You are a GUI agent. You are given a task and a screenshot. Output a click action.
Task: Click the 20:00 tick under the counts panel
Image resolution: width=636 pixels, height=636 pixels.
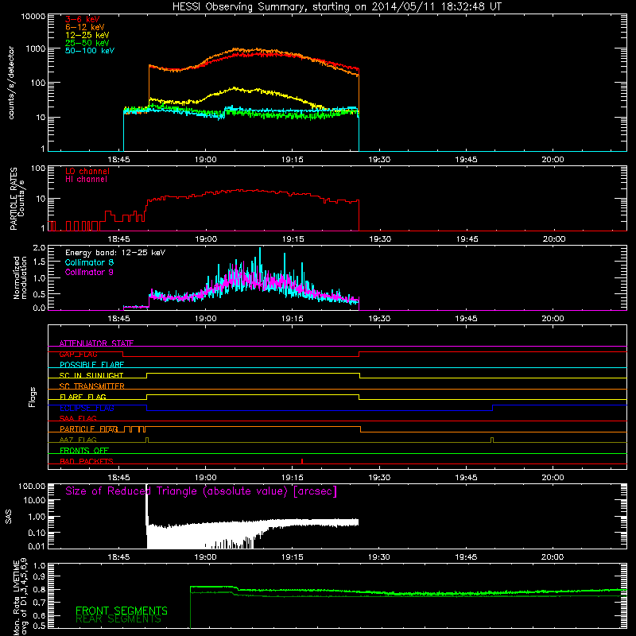point(553,160)
